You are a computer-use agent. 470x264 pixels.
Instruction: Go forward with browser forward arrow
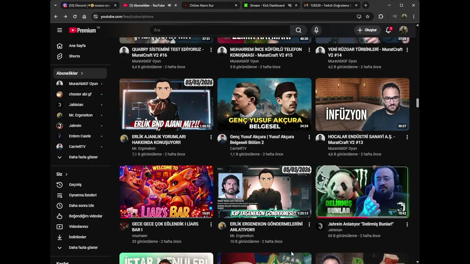(x=65, y=16)
